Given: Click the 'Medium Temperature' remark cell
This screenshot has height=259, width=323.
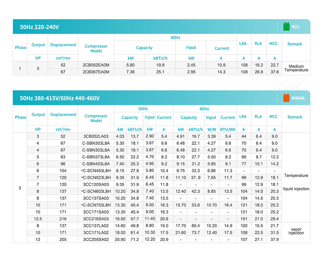Looking at the screenshot, I should point(296,68).
